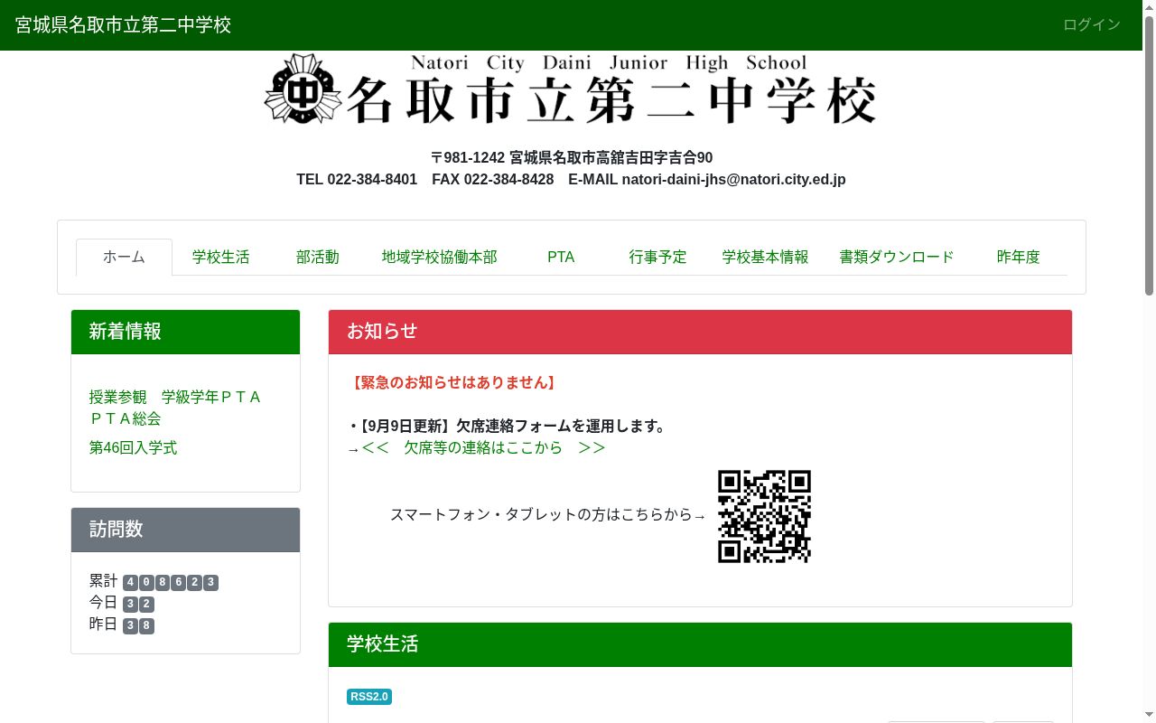The image size is (1156, 723).
Task: Open the 第46回入学式 news link
Action: 133,448
